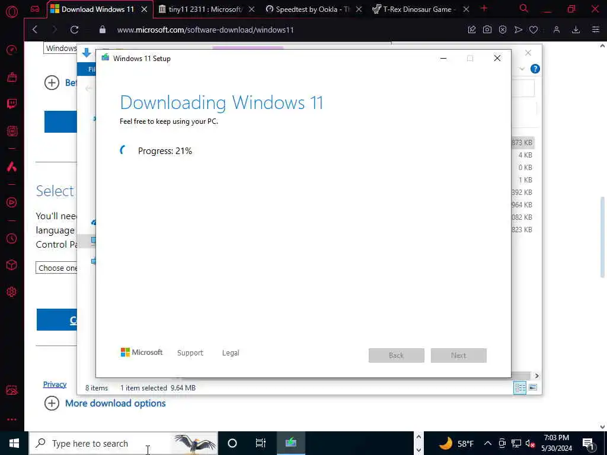
Task: Open GX Control speedometer sidebar icon
Action: tap(12, 50)
